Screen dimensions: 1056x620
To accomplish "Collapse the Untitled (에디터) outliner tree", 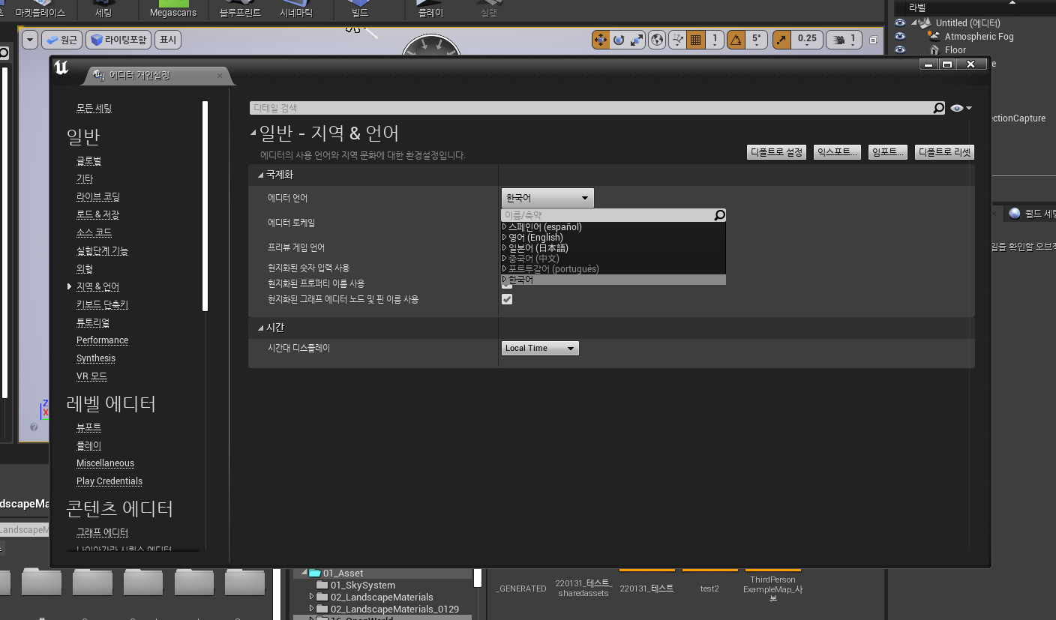I will (916, 22).
